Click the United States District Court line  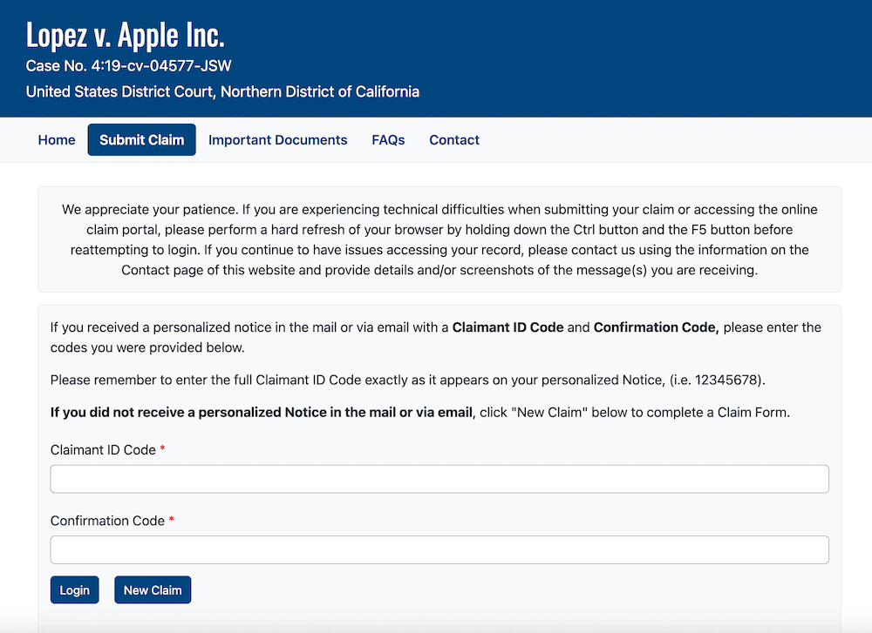222,91
